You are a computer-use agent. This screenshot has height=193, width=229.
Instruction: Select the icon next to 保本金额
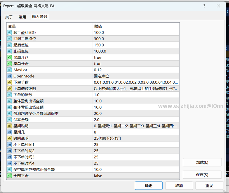10,120
